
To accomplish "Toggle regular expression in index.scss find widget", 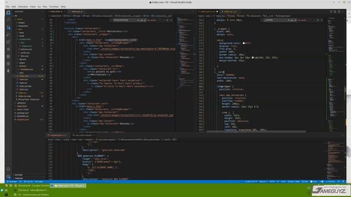I will (296, 20).
